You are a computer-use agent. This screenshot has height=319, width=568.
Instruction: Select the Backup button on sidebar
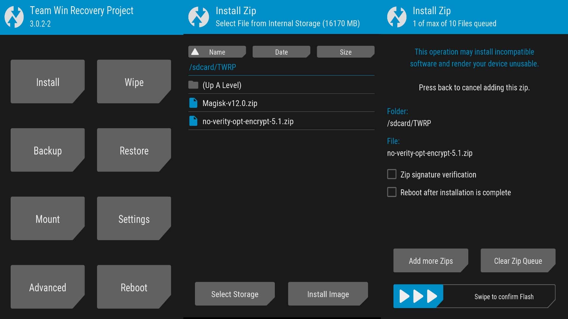47,150
